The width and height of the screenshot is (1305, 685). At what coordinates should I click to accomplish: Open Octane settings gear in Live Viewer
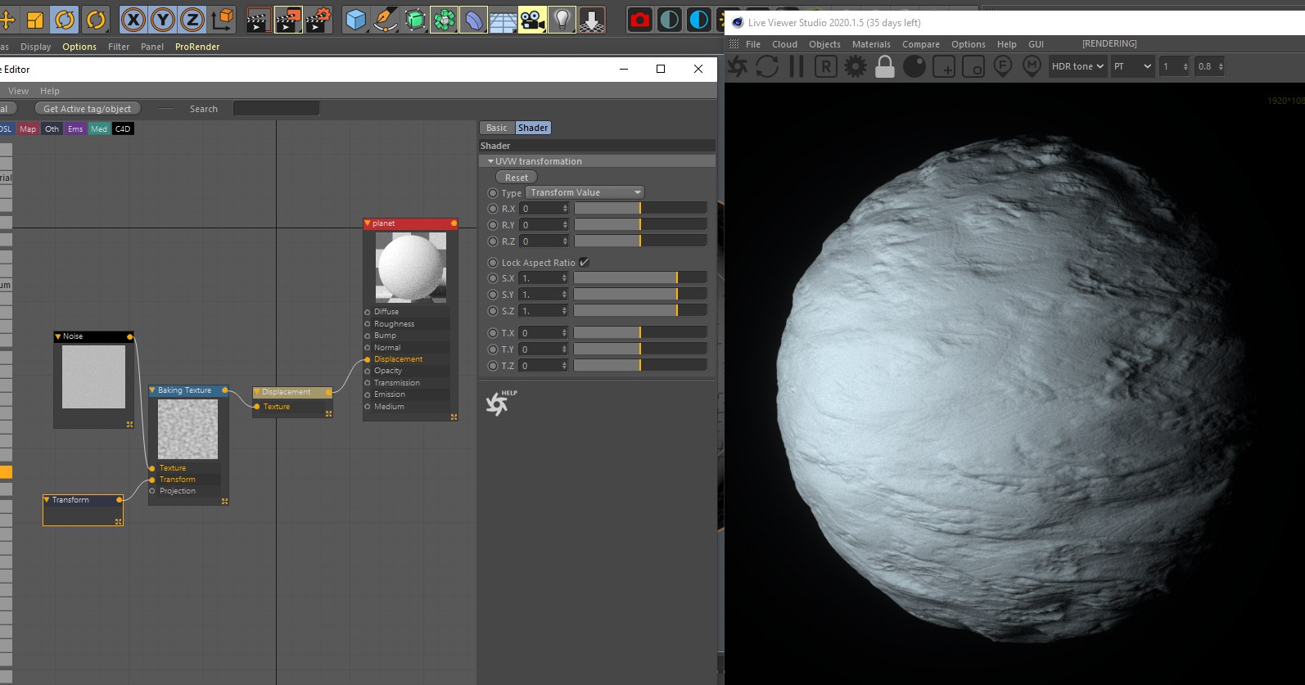856,66
